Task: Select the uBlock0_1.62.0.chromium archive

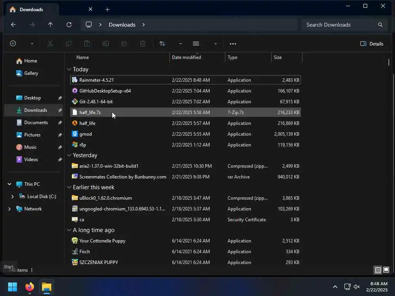Action: (x=186, y=198)
